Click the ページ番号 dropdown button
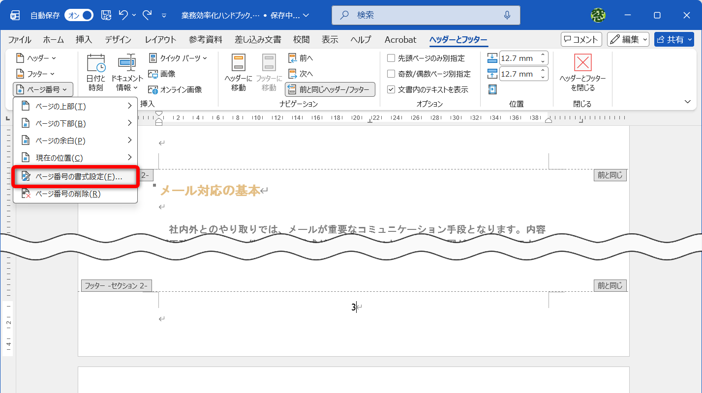This screenshot has width=702, height=393. click(43, 89)
